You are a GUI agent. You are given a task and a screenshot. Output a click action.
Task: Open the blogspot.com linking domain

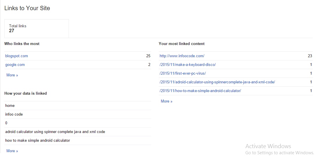point(17,56)
